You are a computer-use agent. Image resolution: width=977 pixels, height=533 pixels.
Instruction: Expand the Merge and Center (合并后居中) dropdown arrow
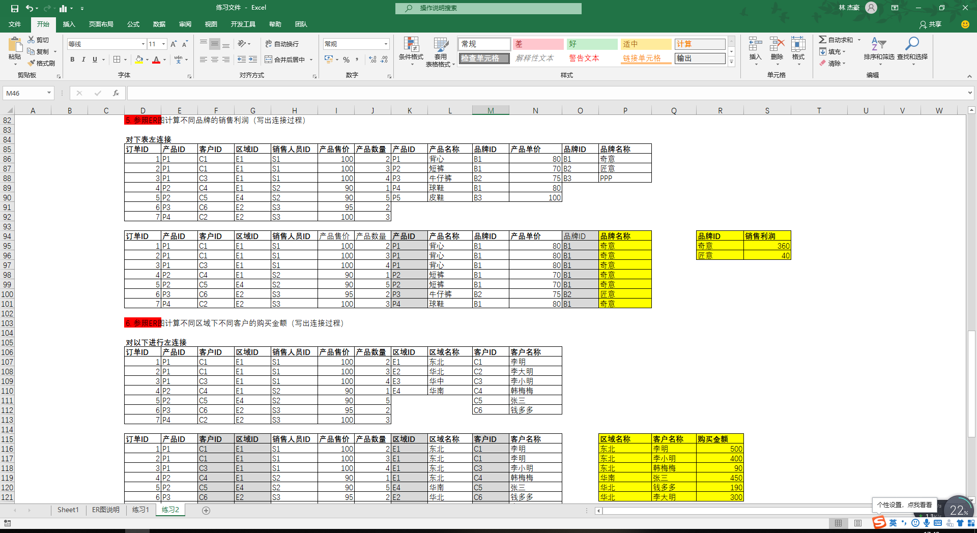point(311,60)
